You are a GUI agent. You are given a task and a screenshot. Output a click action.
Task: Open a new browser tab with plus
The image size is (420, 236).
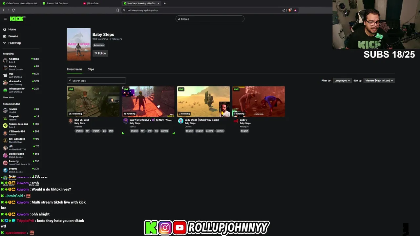coord(165,3)
